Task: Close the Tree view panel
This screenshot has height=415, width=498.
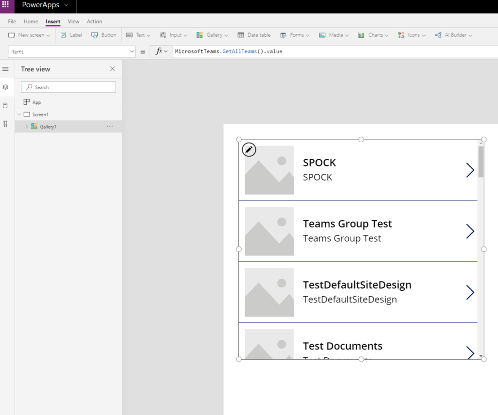Action: coord(112,69)
